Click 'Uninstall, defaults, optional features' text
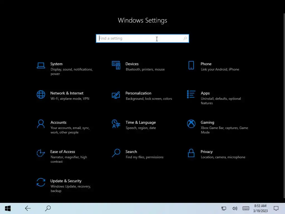The height and width of the screenshot is (214, 285). tap(221, 101)
